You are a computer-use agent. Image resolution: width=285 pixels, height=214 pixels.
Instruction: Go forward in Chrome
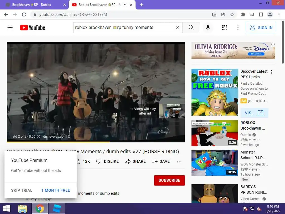15,14
